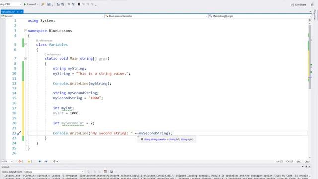Click the screwdriver quick actions icon on line 22
Image resolution: width=318 pixels, height=179 pixels.
click(19, 133)
